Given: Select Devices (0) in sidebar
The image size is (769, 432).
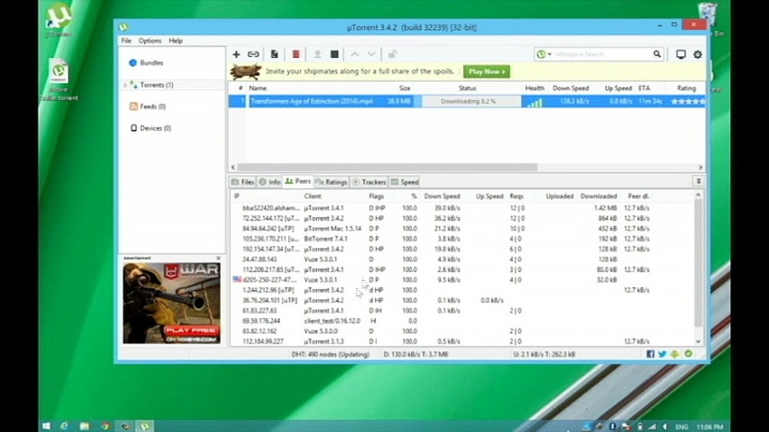Looking at the screenshot, I should click(155, 128).
